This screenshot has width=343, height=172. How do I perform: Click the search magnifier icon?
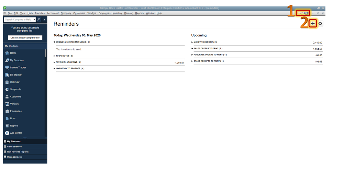[39, 20]
